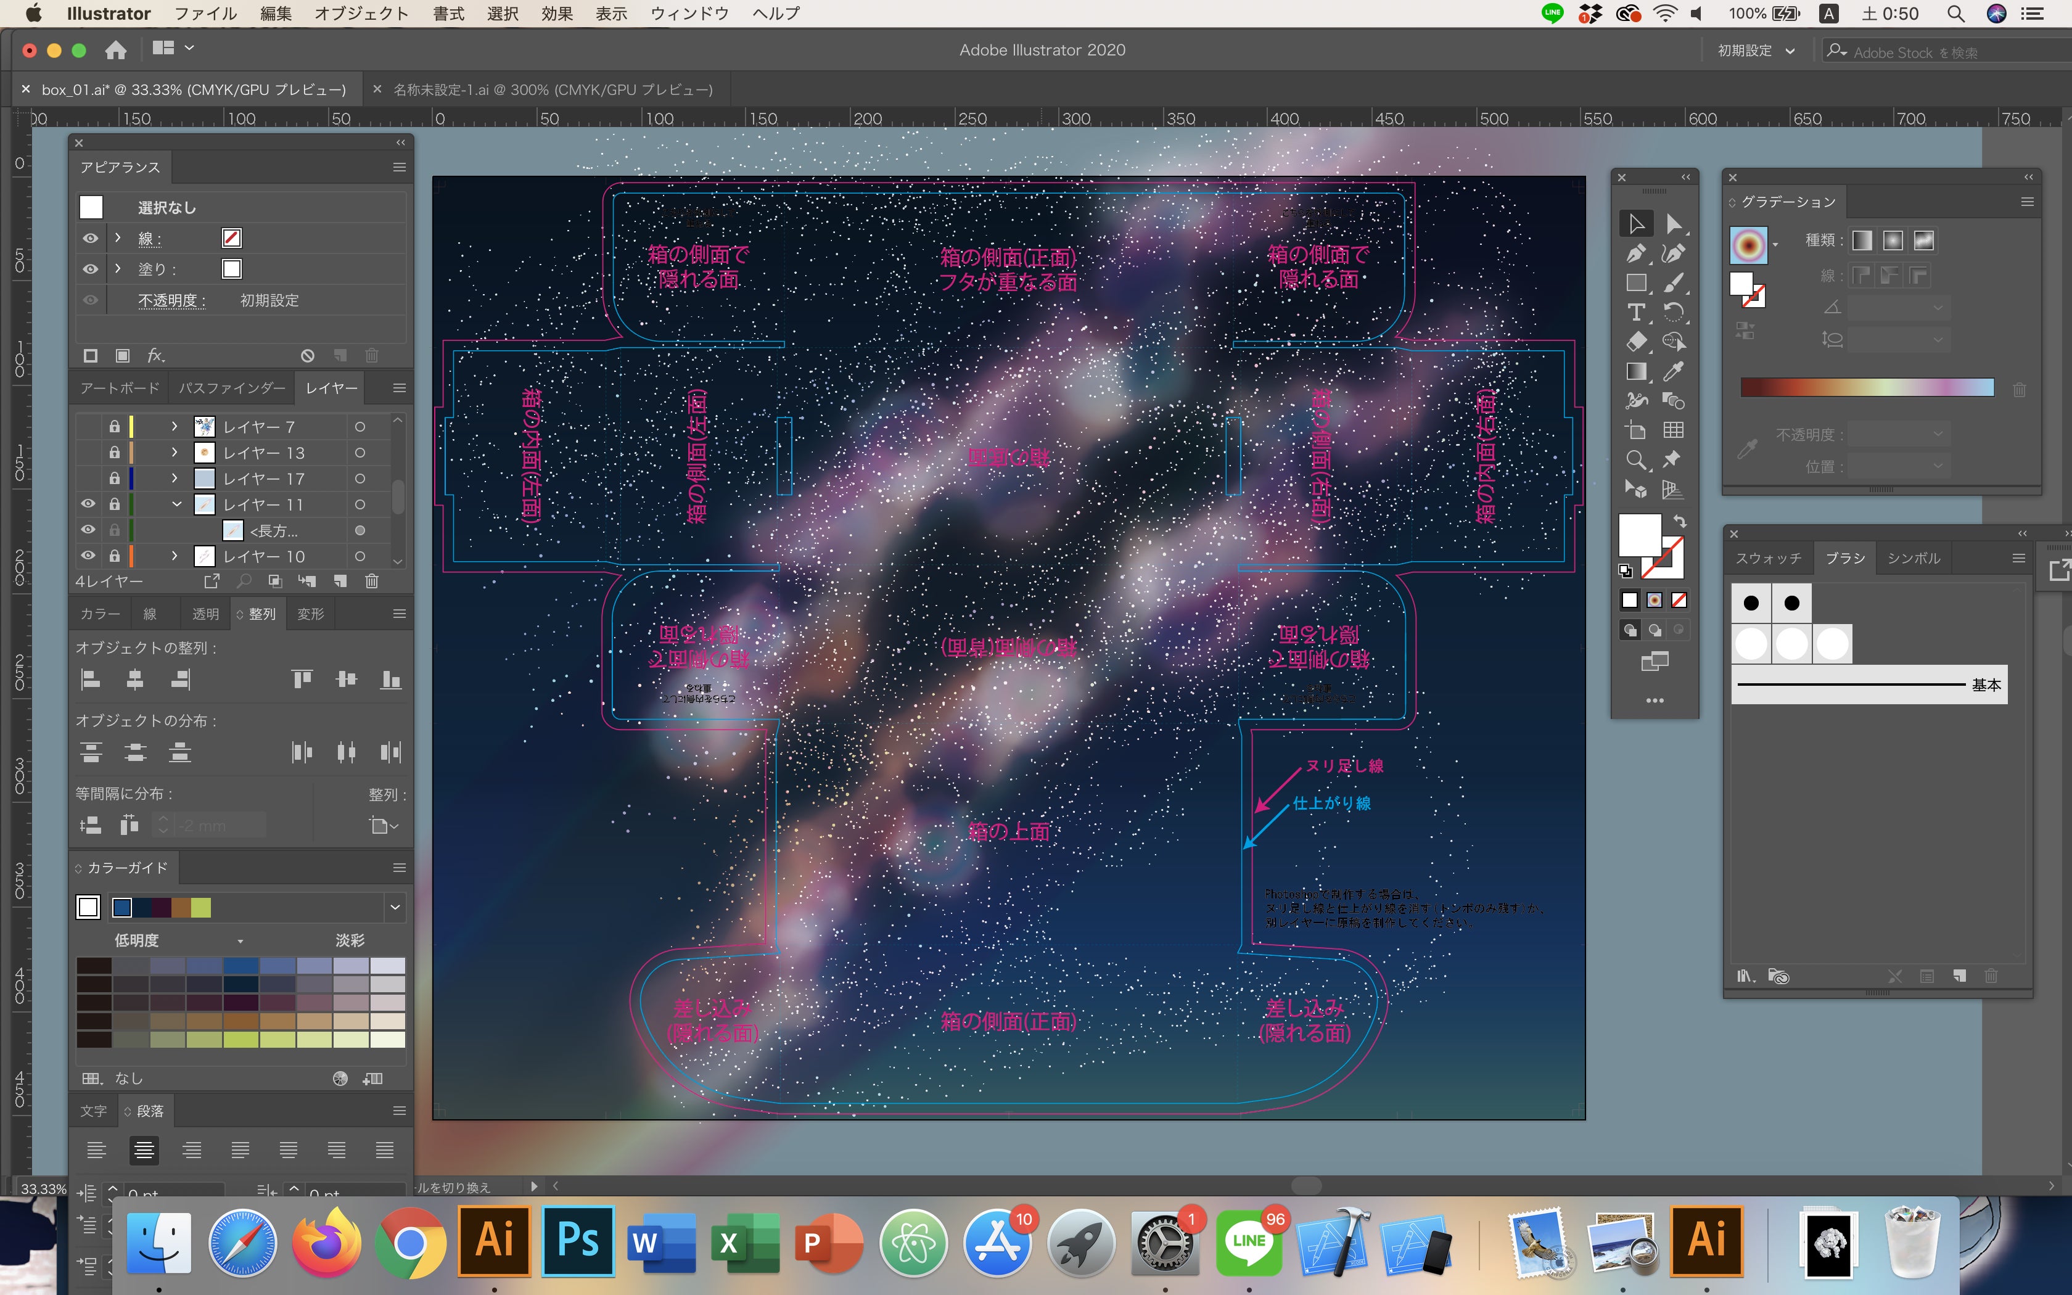Select the Eyedropper tool
This screenshot has height=1295, width=2072.
coord(1673,371)
